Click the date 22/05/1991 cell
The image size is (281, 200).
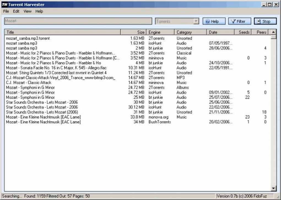[x=221, y=68]
